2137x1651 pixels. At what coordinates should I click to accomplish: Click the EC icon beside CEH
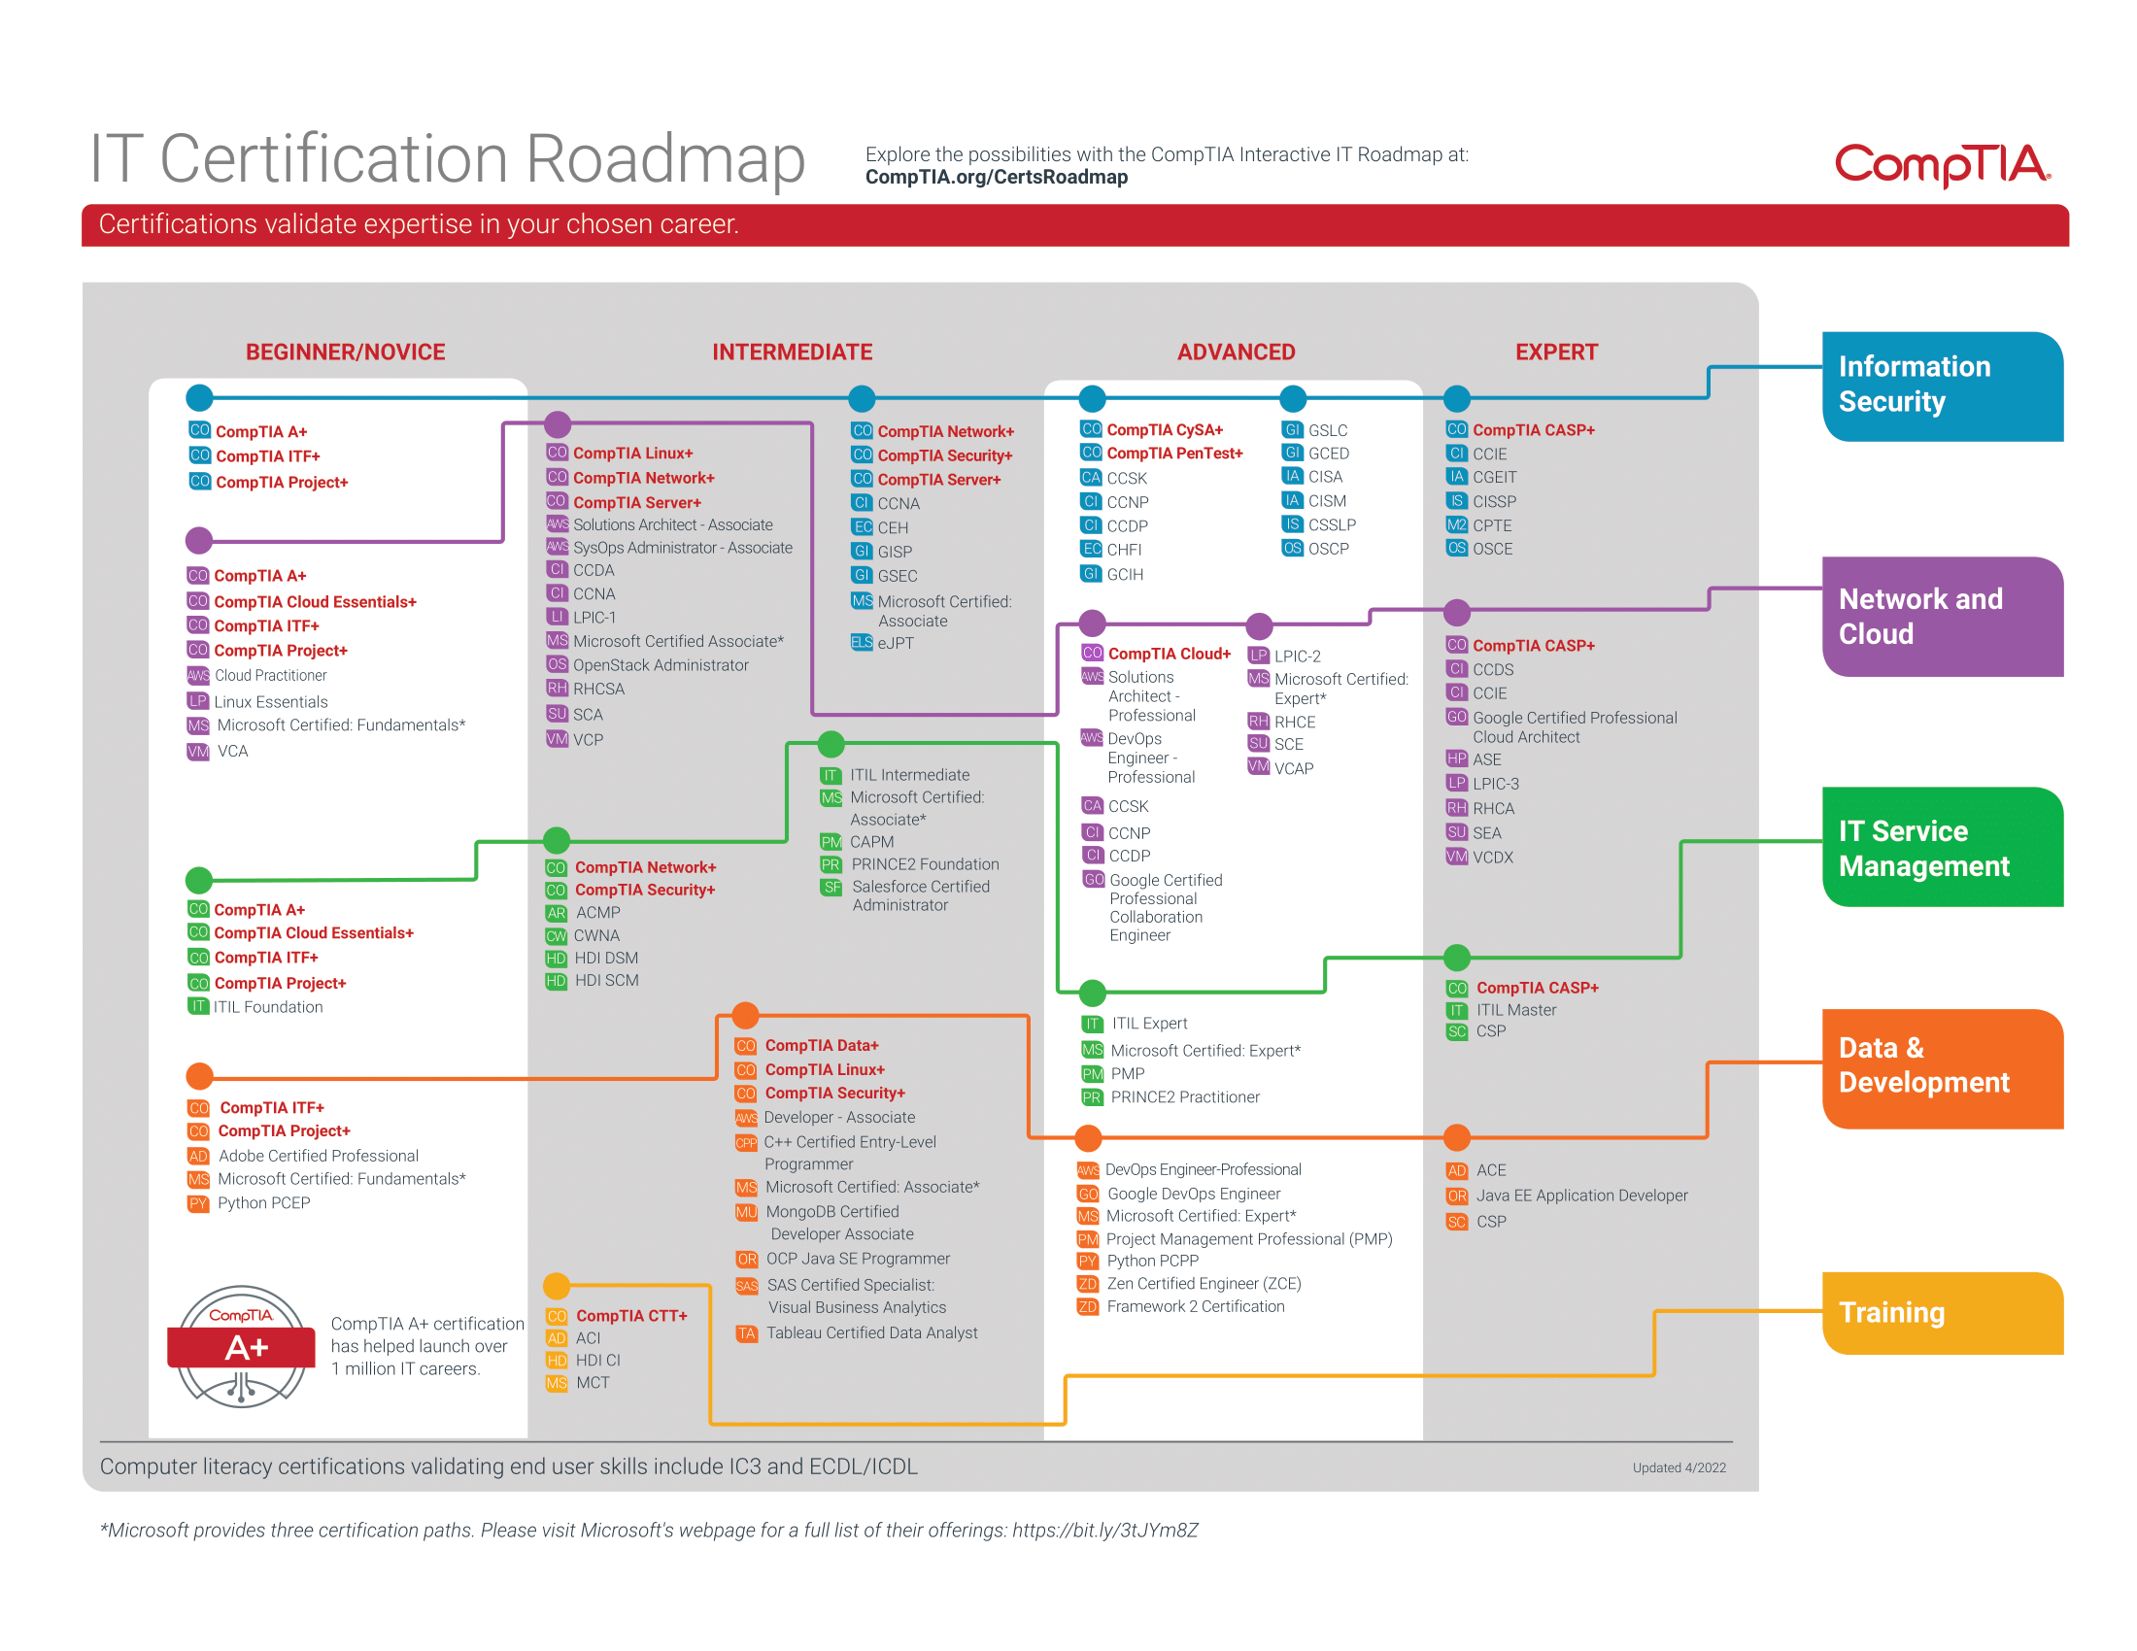pyautogui.click(x=862, y=527)
